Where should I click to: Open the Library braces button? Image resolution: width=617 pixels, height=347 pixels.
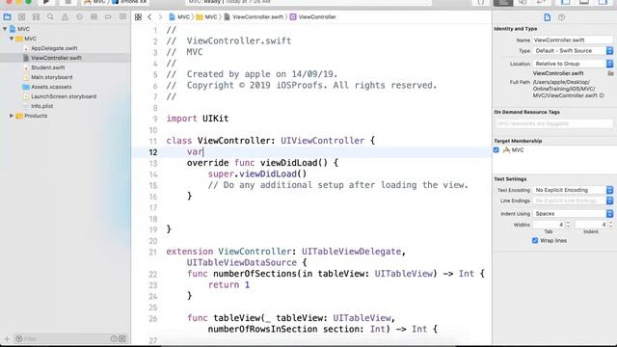[x=481, y=2]
